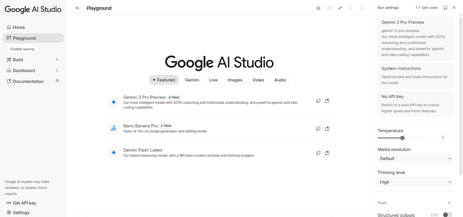The height and width of the screenshot is (217, 463).
Task: Click the Temperature slider handle
Action: [x=402, y=138]
